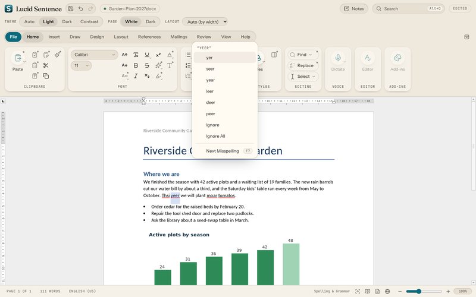The width and height of the screenshot is (476, 297).
Task: Open the Editor proofing icon
Action: 368,58
